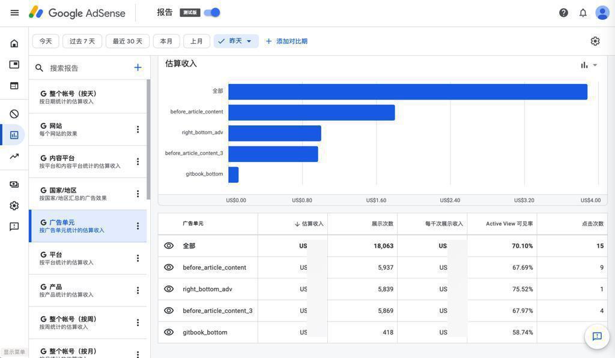Open Blocking controls sidebar icon
The image size is (615, 358).
(14, 114)
